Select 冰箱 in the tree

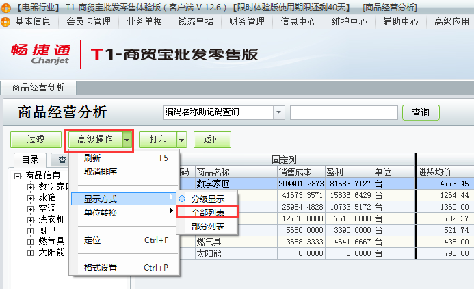click(x=47, y=198)
